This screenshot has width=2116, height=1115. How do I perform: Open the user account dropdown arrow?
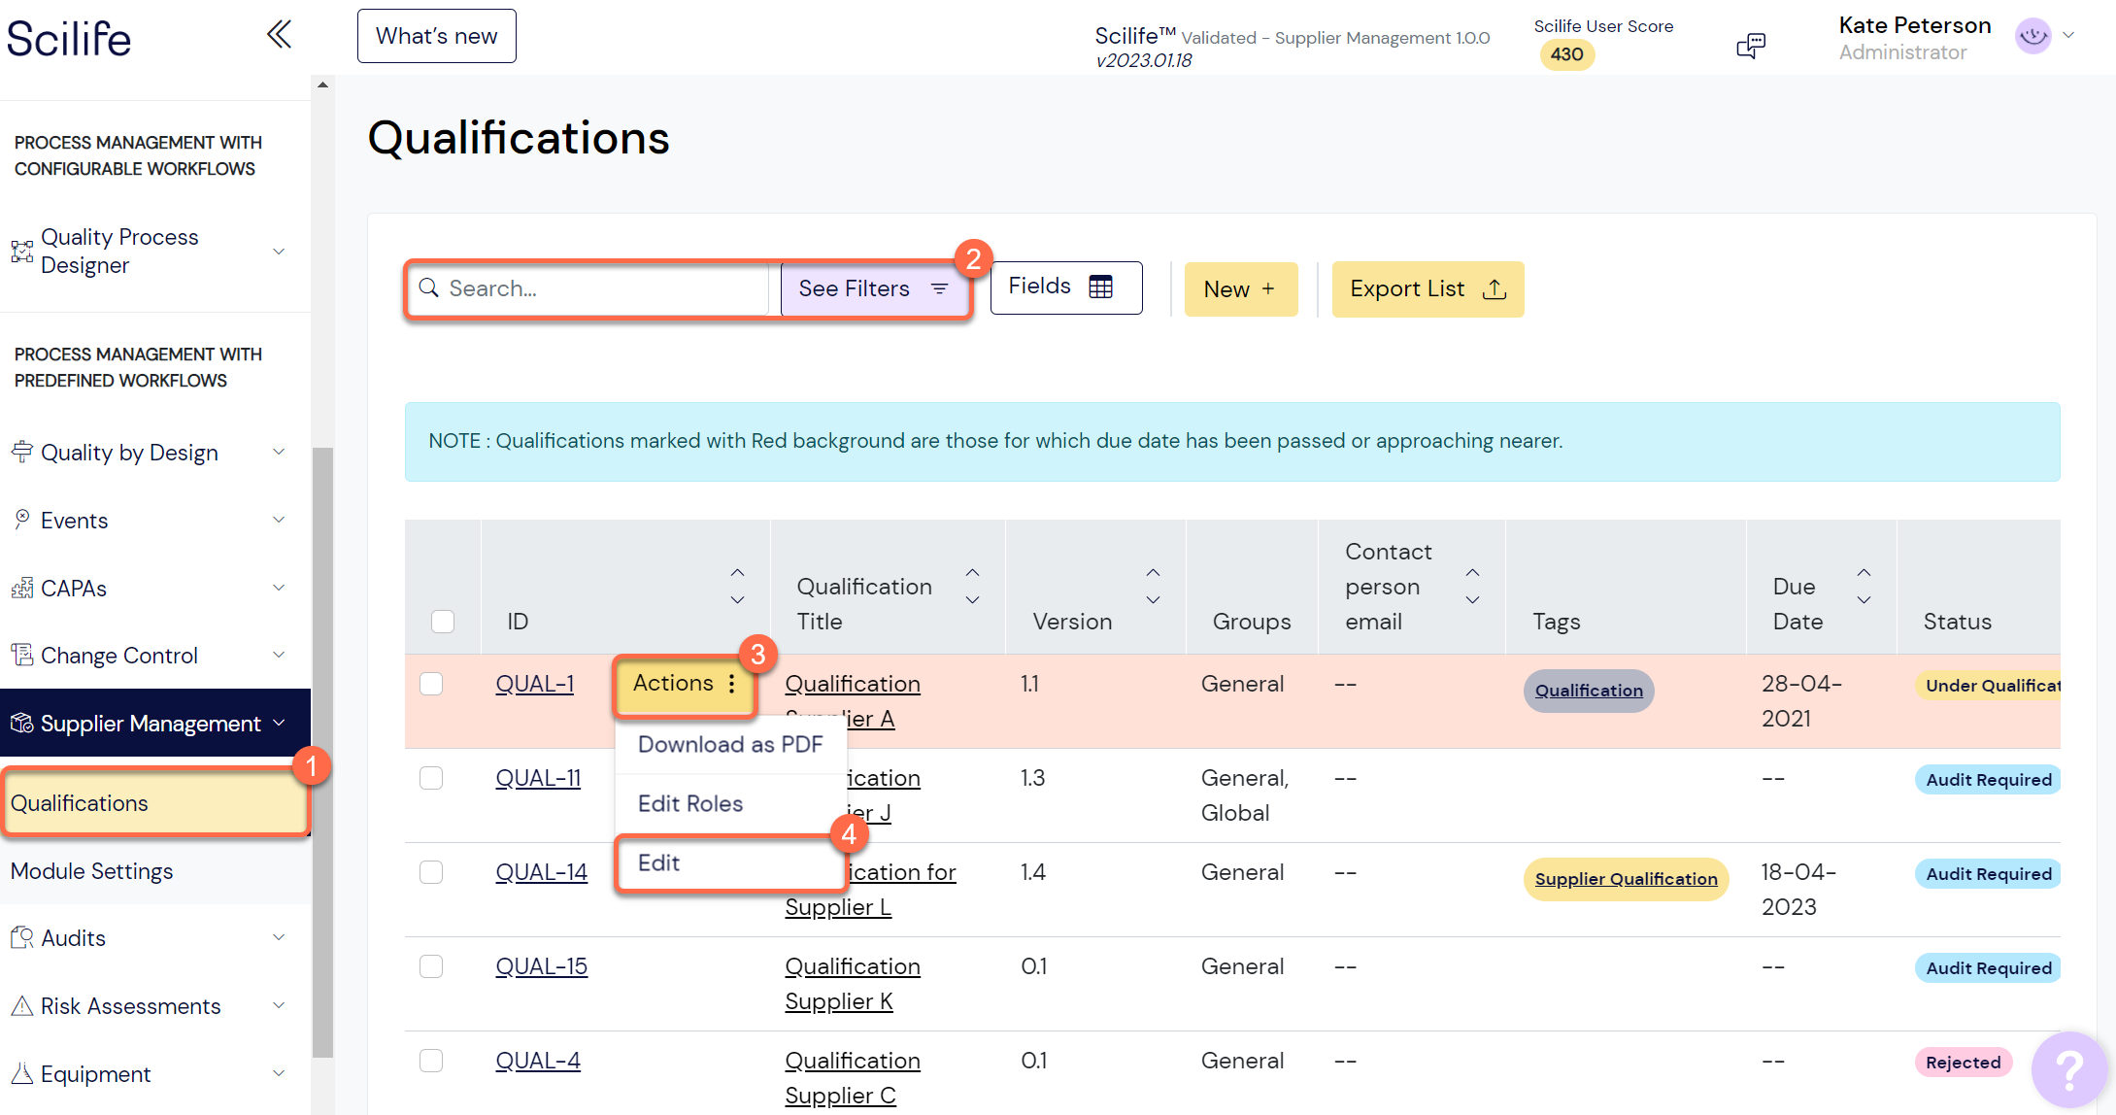pos(2068,35)
